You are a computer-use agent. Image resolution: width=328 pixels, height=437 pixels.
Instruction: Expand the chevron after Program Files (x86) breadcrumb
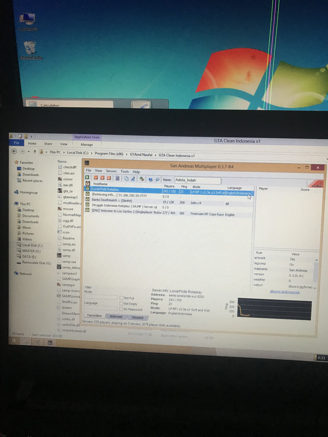coord(127,154)
